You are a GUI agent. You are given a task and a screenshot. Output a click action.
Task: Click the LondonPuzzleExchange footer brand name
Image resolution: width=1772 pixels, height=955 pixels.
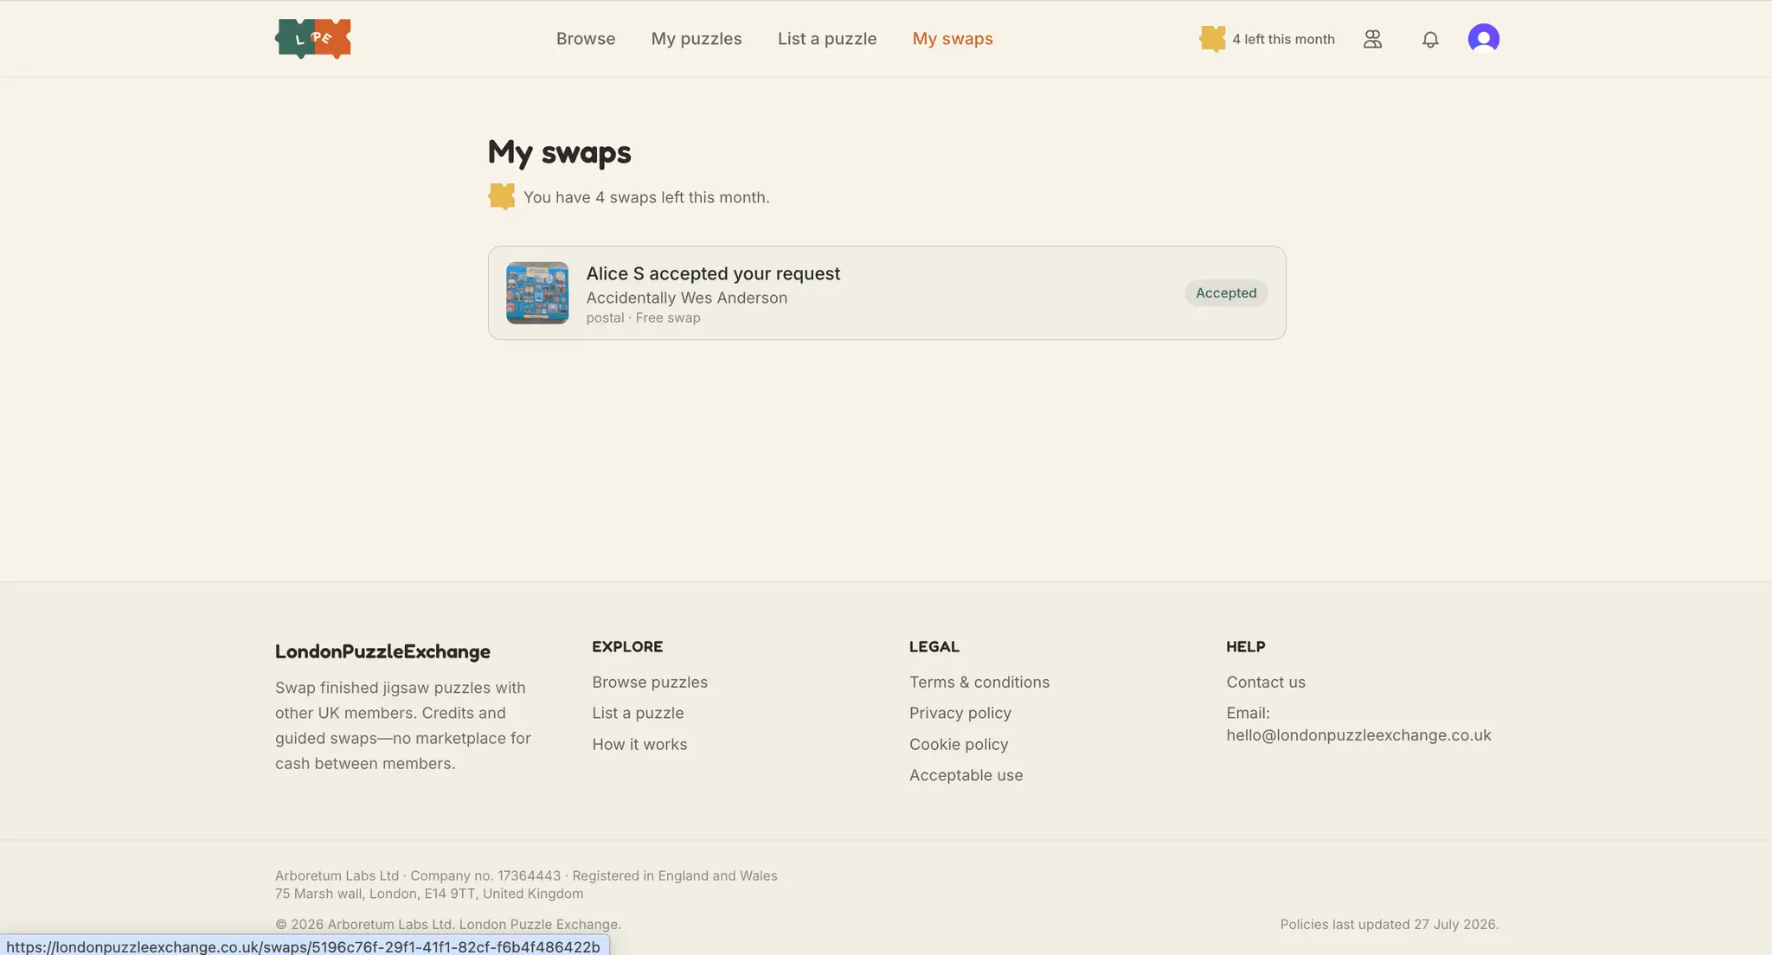(382, 652)
